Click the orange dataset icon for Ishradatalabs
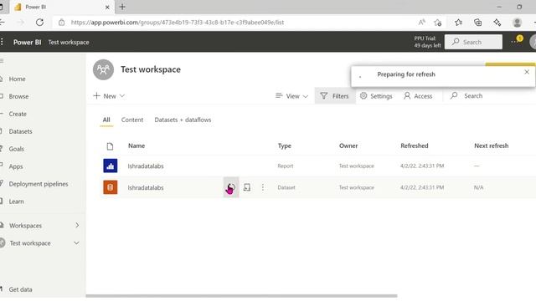 (x=110, y=187)
